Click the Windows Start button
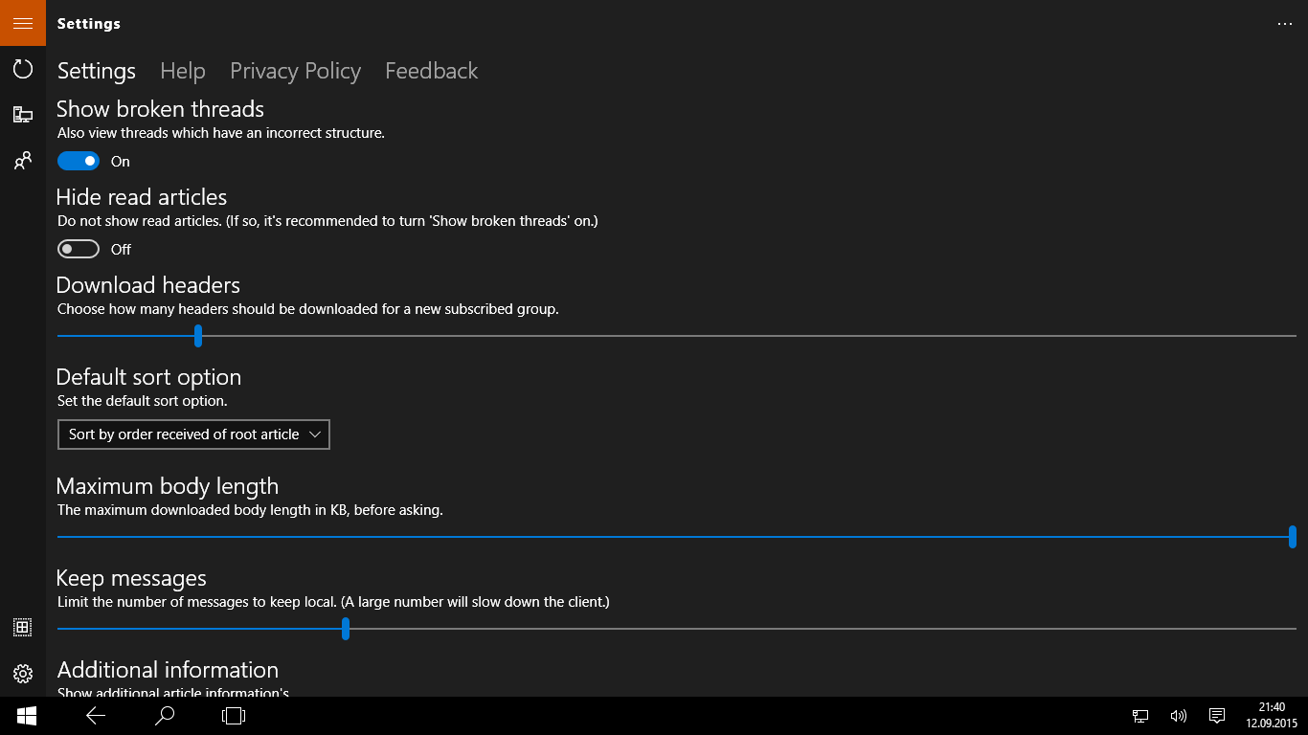1308x735 pixels. click(26, 716)
